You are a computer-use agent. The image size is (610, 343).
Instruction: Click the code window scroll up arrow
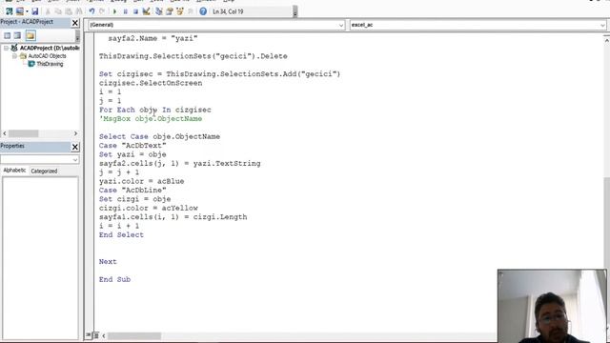coord(606,39)
